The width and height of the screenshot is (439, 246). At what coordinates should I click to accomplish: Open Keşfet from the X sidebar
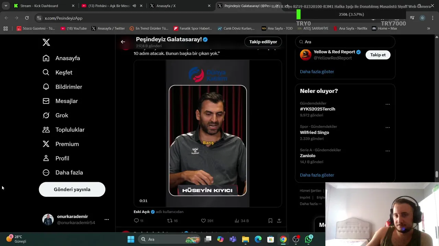[58, 72]
